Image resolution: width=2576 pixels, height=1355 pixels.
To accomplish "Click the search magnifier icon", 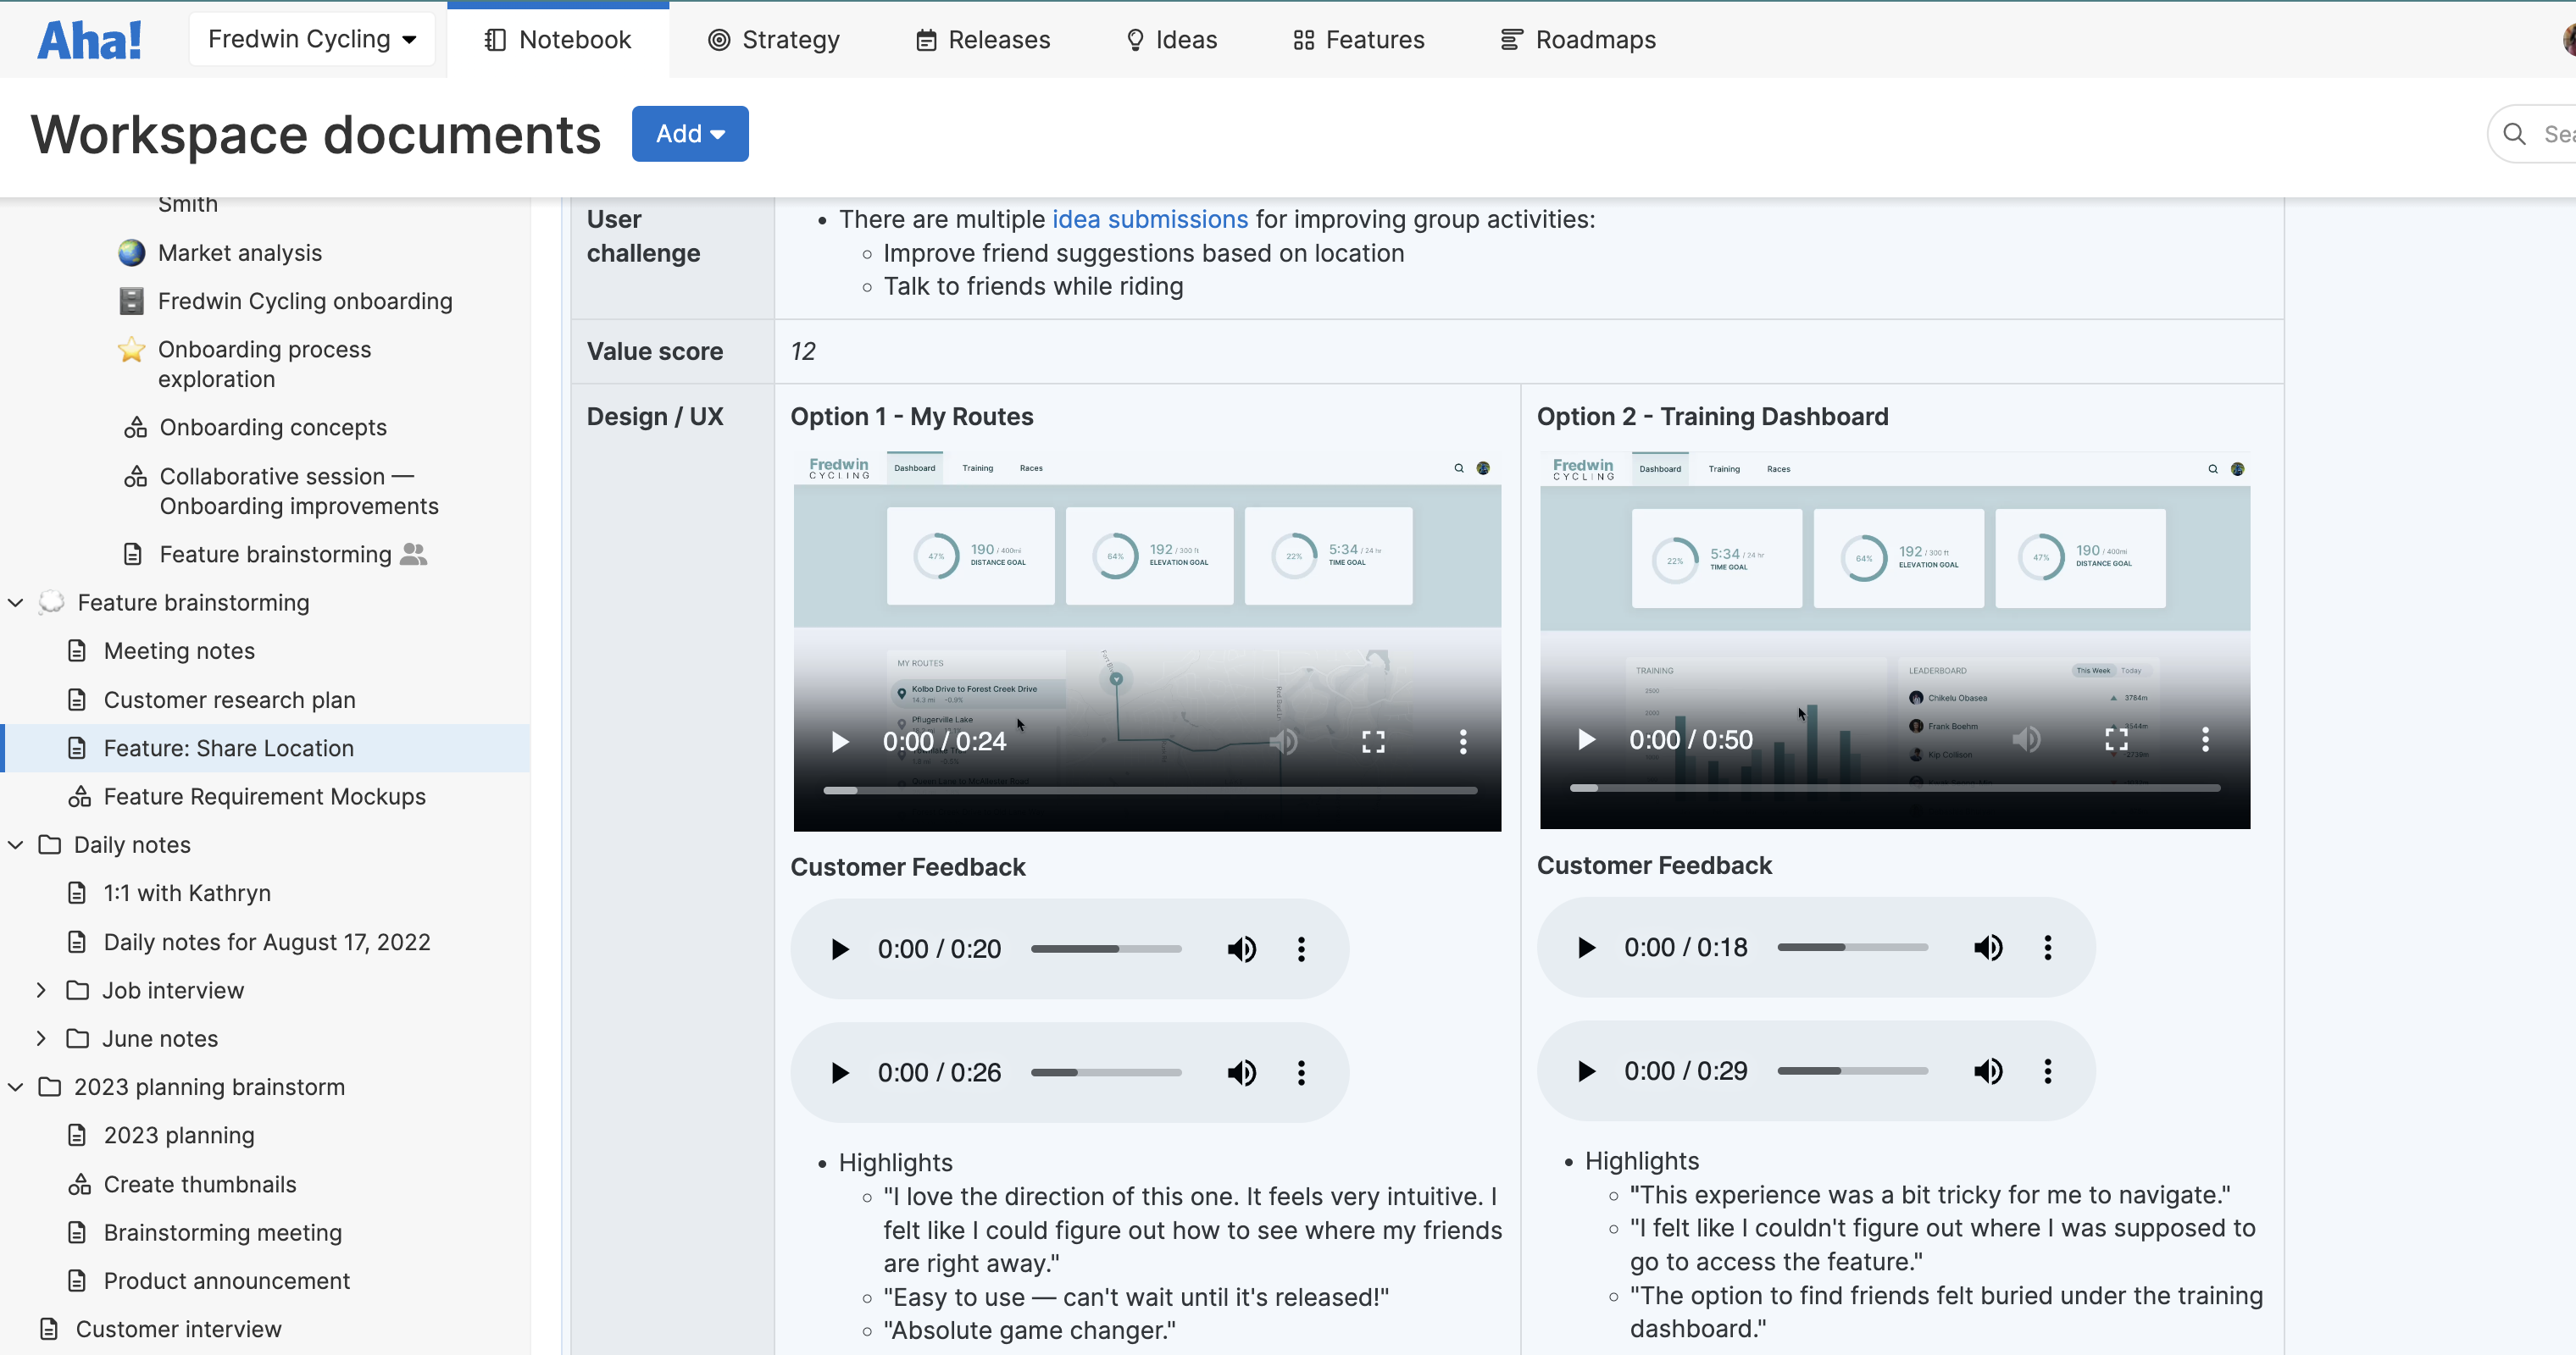I will 2514,134.
